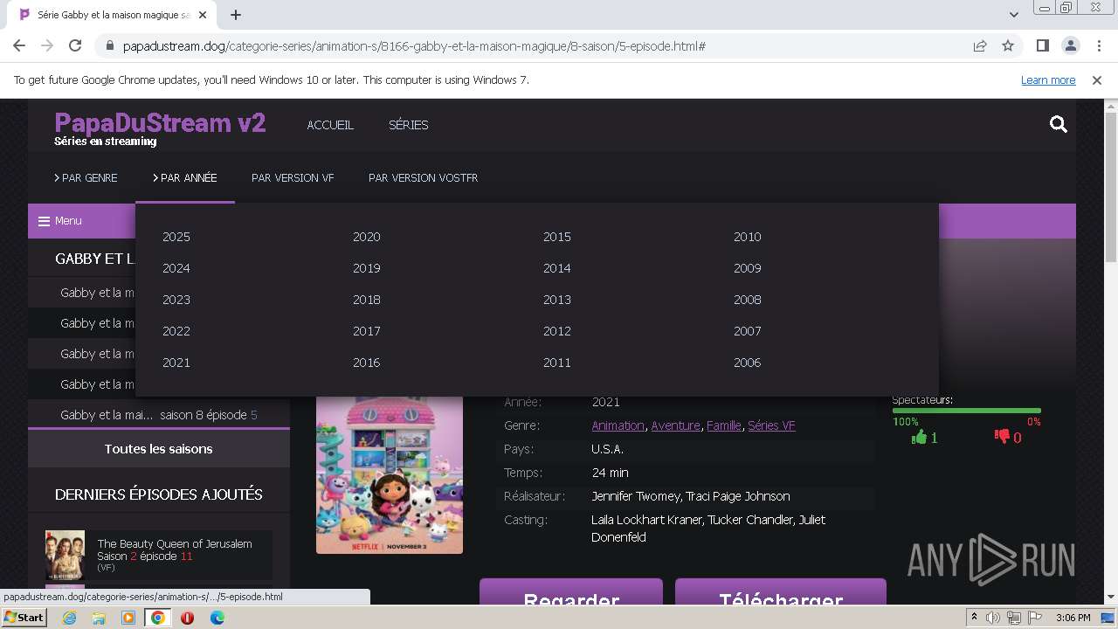This screenshot has height=629, width=1118.
Task: Open the ACCUEIL nav item
Action: tap(330, 125)
